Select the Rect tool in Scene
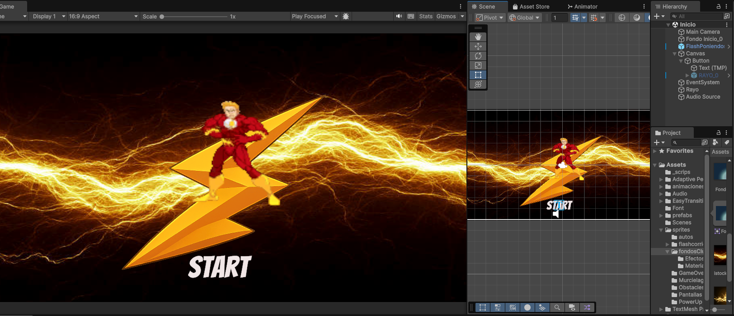734x316 pixels. (x=478, y=75)
